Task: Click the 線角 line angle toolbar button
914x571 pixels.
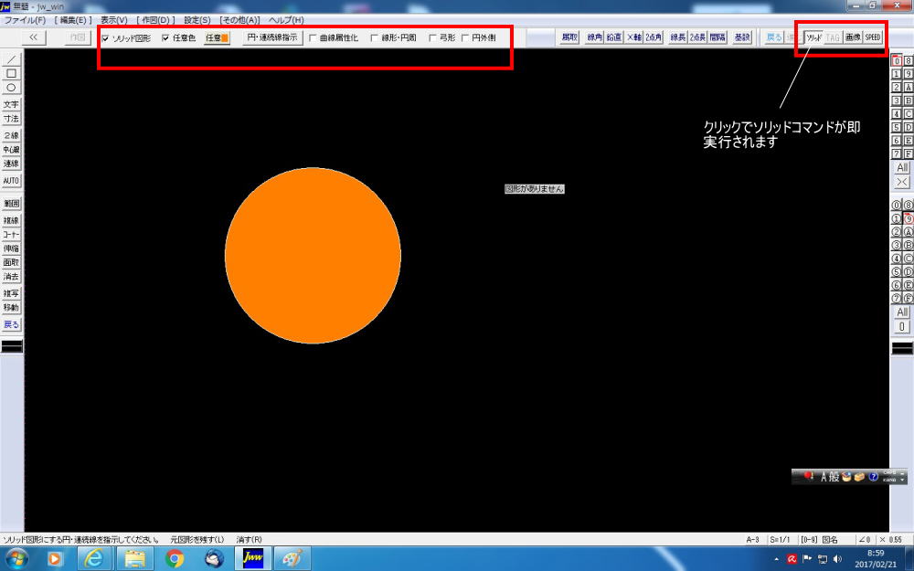Action: click(595, 37)
